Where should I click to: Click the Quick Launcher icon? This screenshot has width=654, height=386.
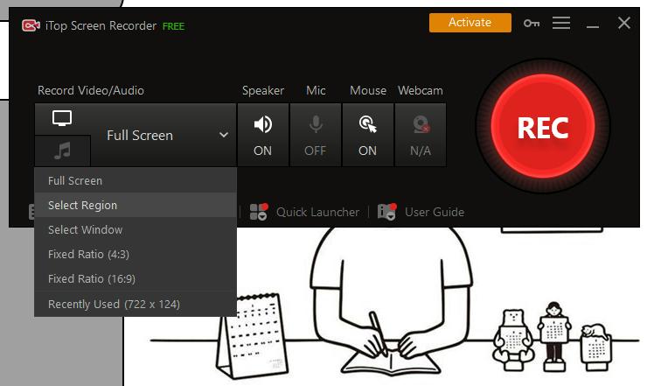point(259,212)
